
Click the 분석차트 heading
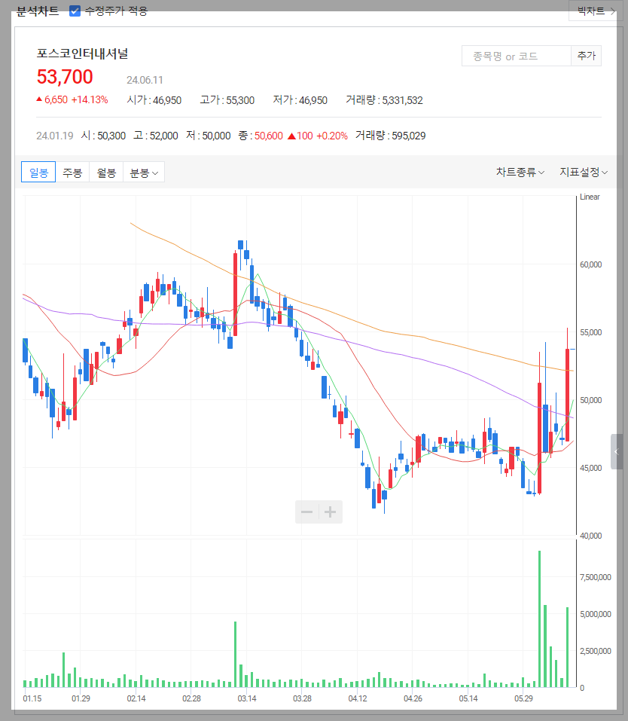coord(38,11)
